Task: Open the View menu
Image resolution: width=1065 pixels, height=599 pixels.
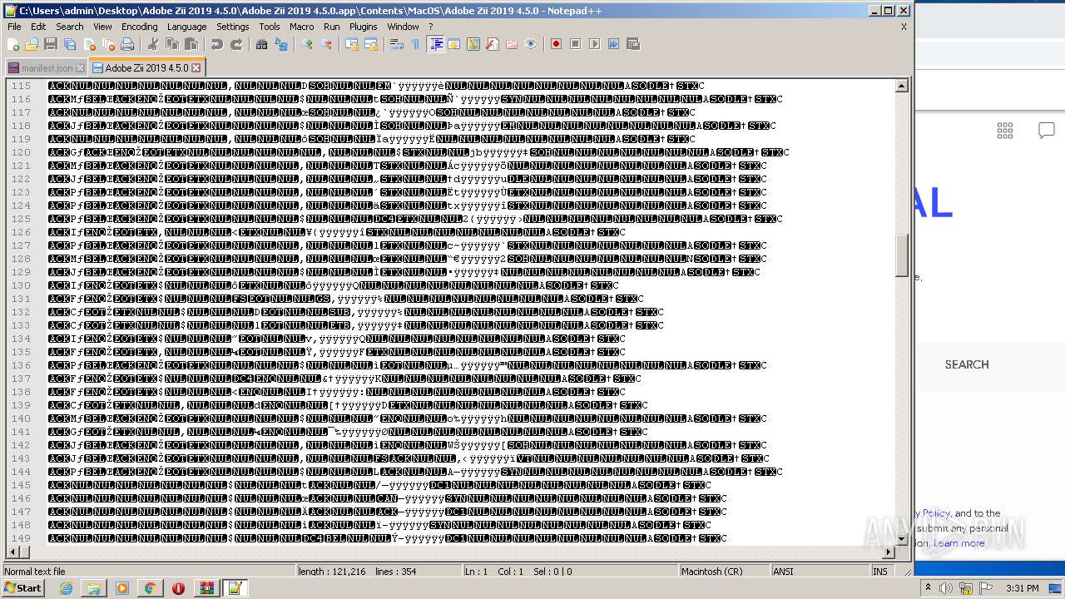Action: coord(102,27)
